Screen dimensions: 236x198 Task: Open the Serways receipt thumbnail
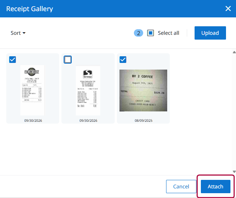coord(88,90)
